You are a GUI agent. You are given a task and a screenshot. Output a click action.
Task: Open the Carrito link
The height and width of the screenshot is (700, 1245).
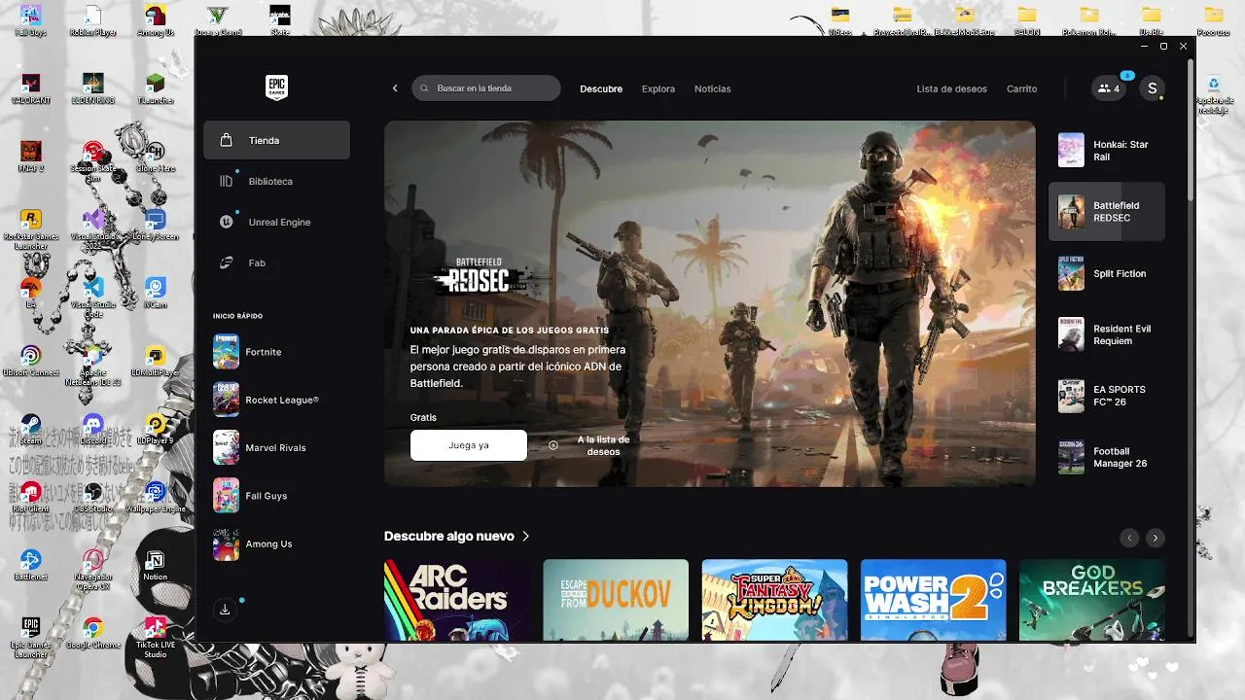tap(1021, 88)
